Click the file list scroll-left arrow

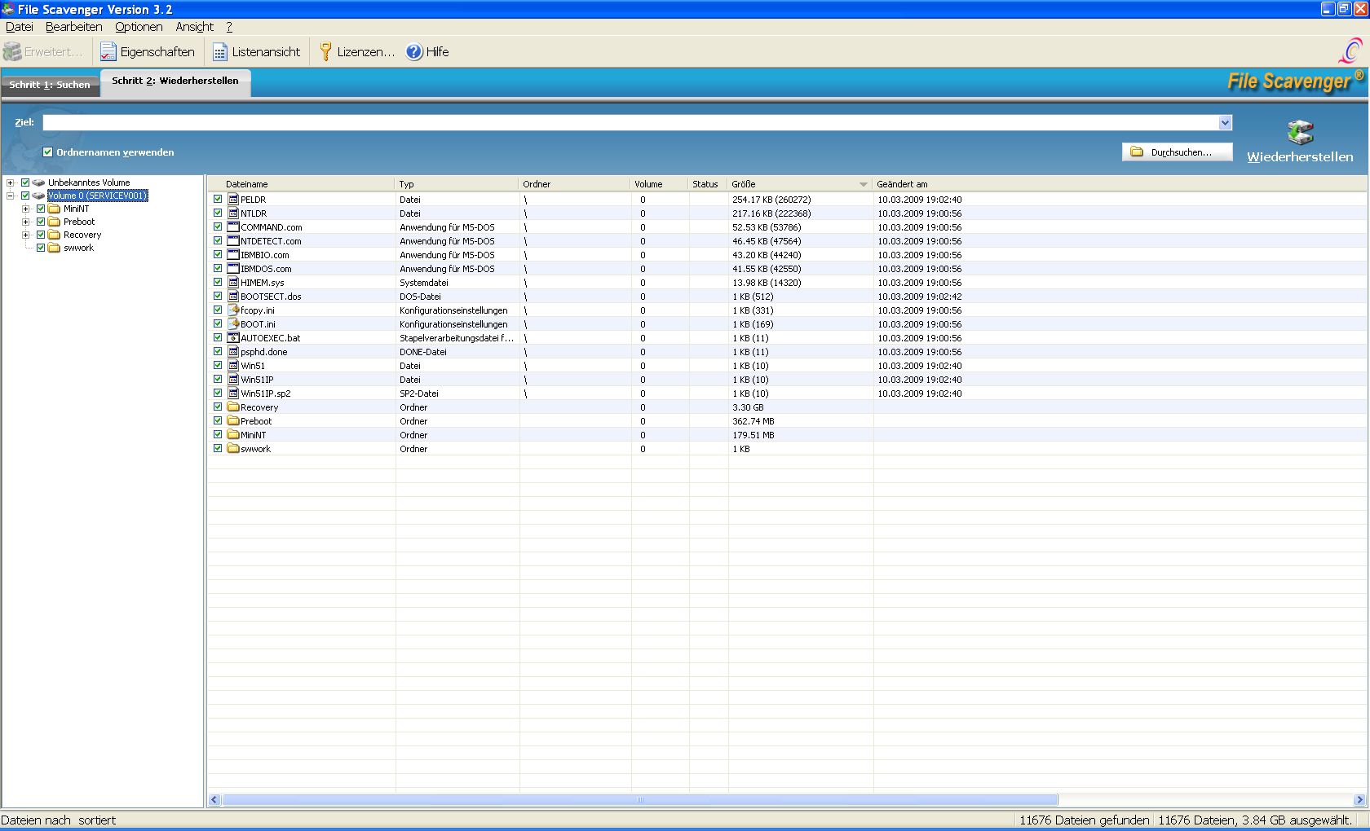214,800
